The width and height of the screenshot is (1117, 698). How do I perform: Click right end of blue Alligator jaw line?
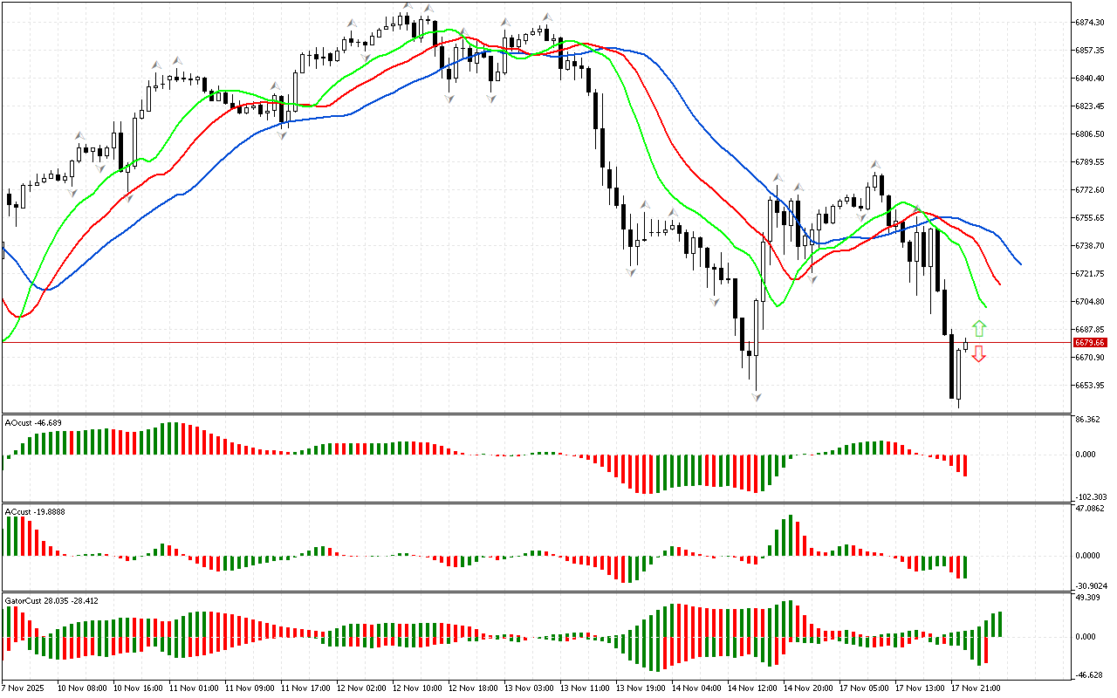[x=1020, y=263]
